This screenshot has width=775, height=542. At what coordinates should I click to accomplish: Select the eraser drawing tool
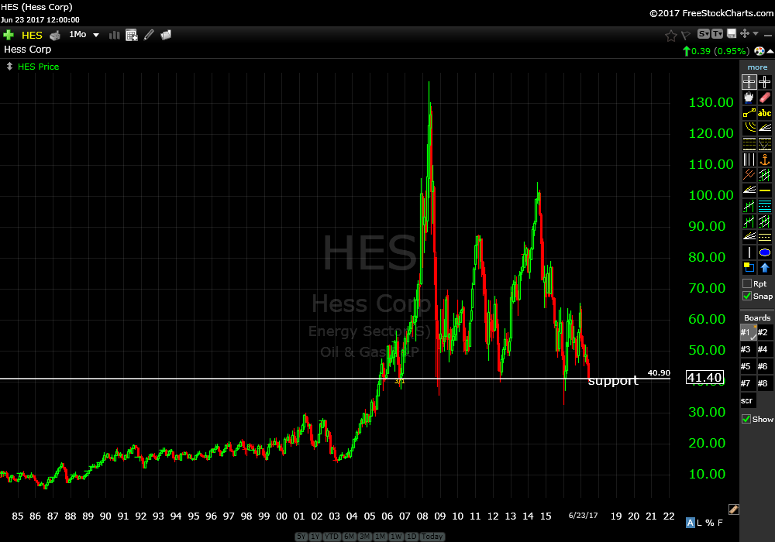pyautogui.click(x=765, y=98)
